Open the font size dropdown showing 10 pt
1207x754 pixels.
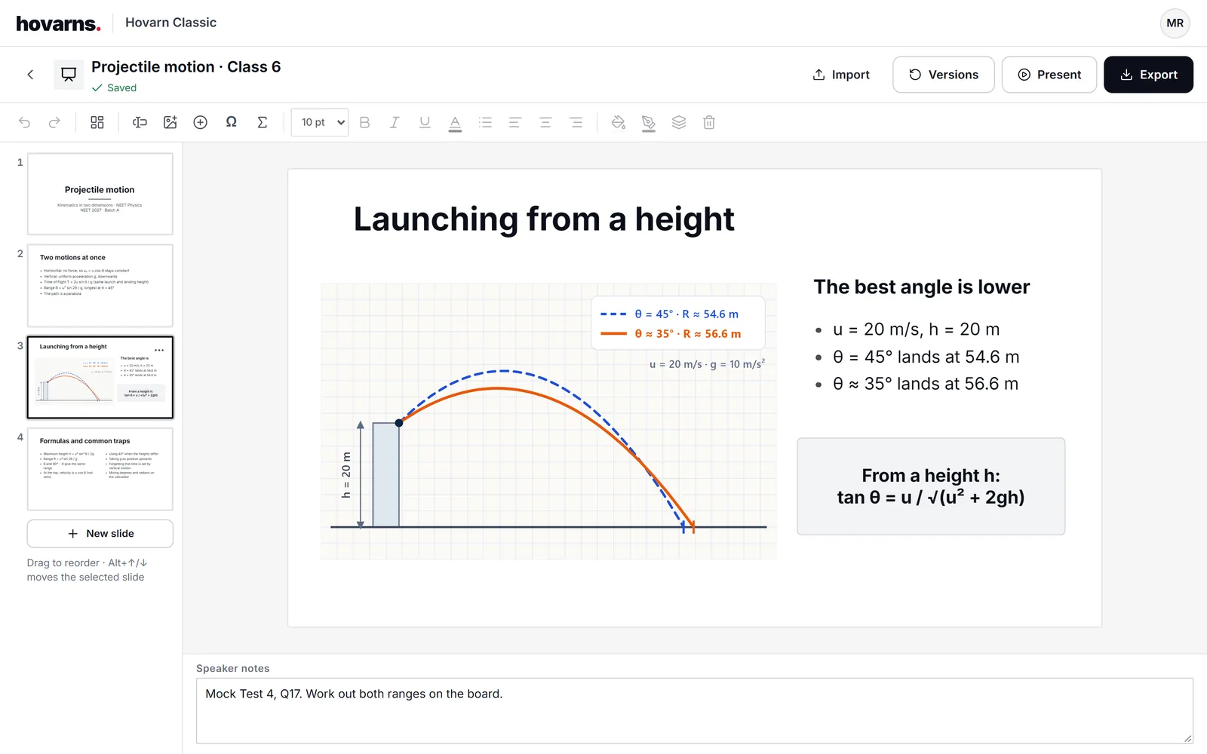(320, 122)
